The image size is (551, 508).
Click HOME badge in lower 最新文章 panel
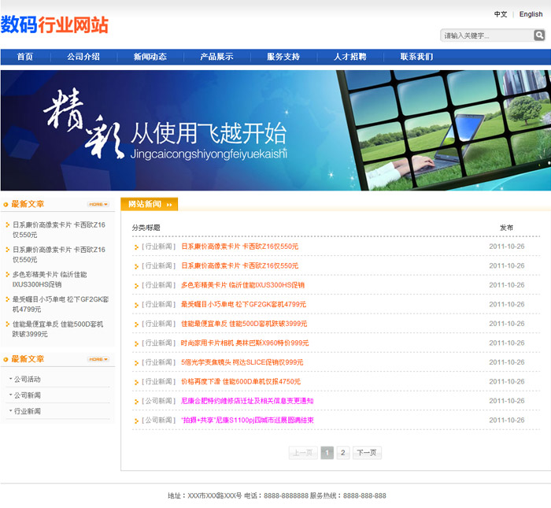pyautogui.click(x=98, y=359)
